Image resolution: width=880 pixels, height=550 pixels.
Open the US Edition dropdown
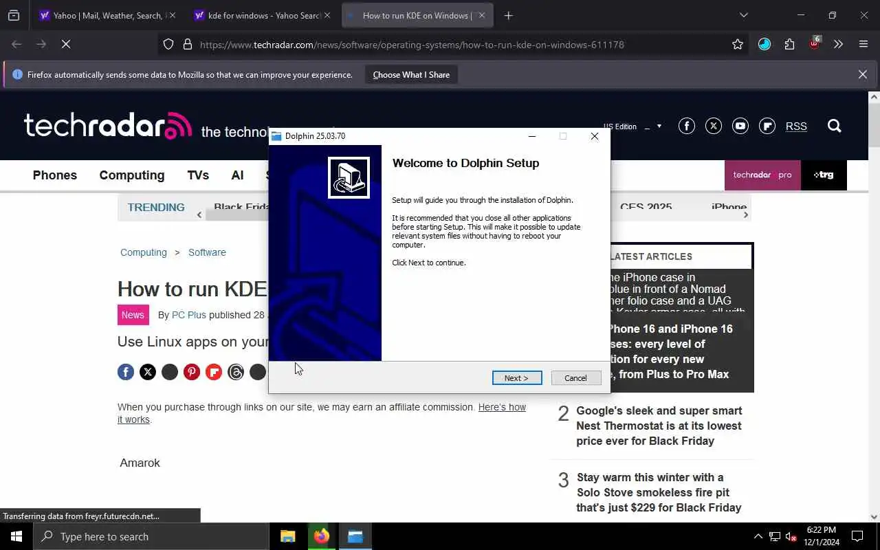tap(632, 126)
